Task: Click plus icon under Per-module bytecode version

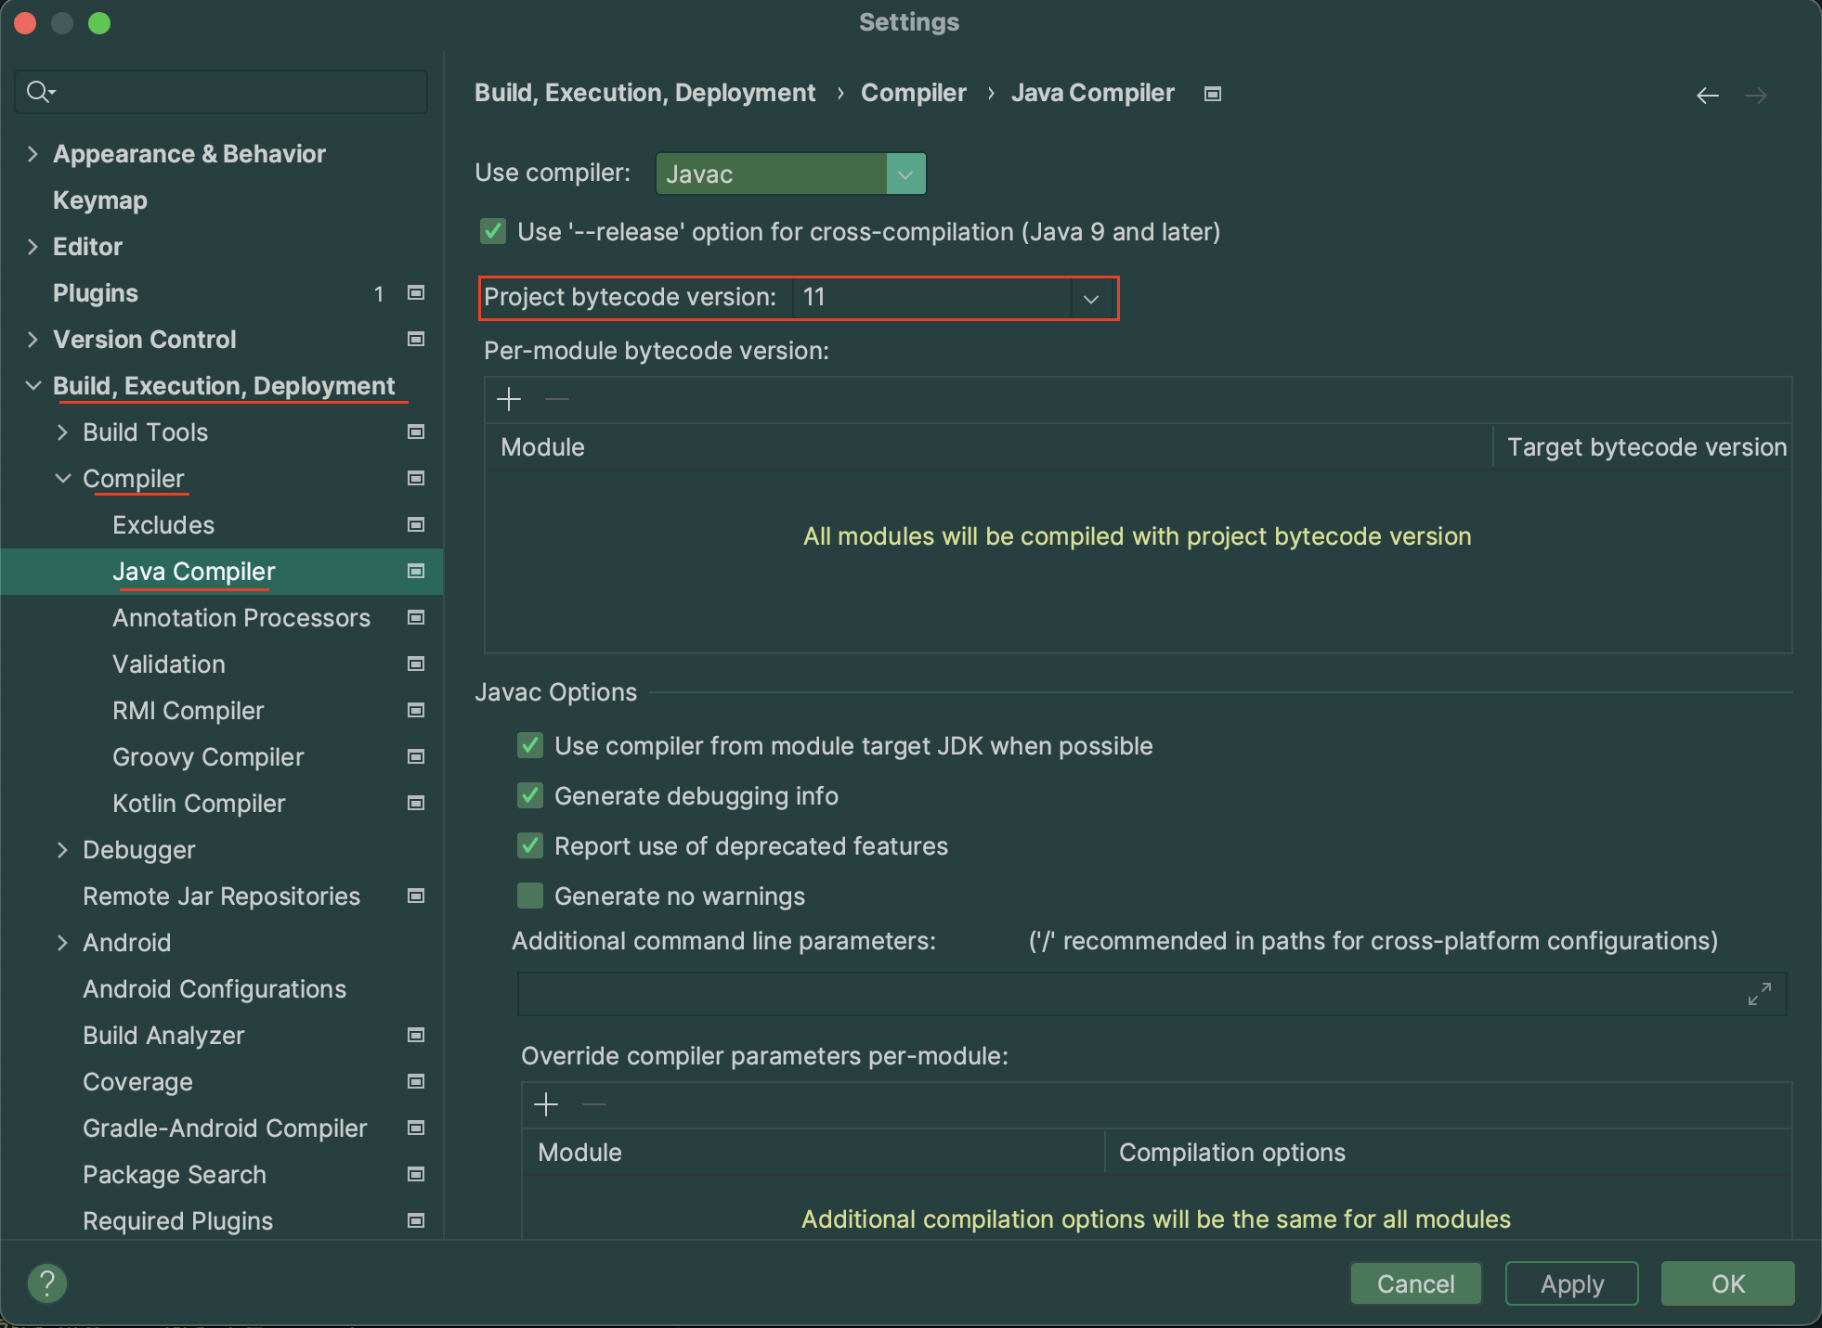Action: [x=509, y=400]
